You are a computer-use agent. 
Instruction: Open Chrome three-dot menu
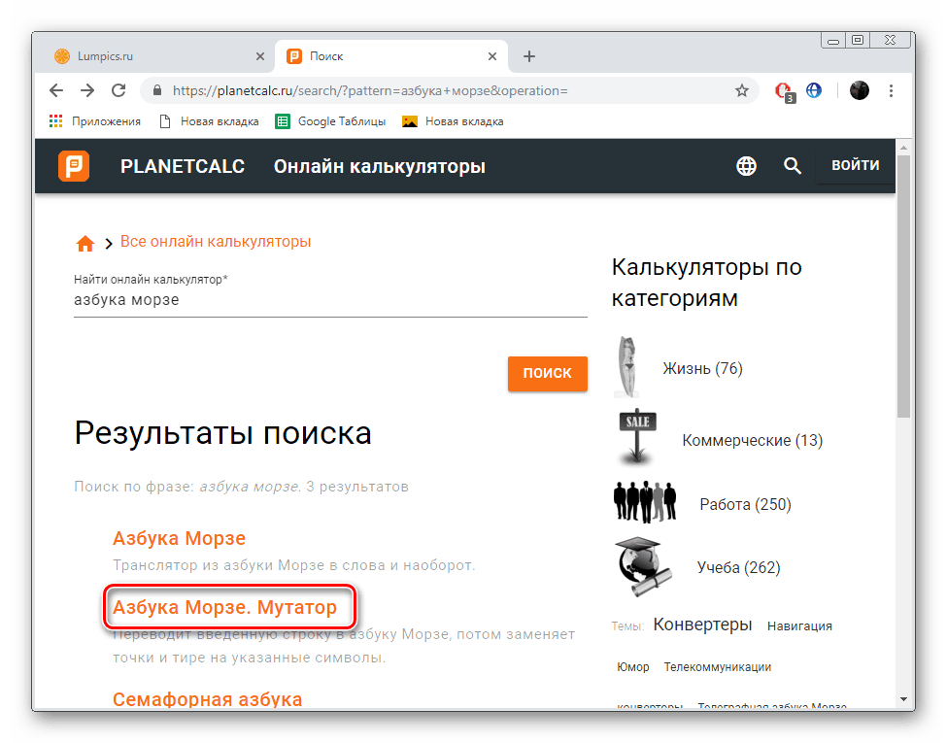pos(891,90)
